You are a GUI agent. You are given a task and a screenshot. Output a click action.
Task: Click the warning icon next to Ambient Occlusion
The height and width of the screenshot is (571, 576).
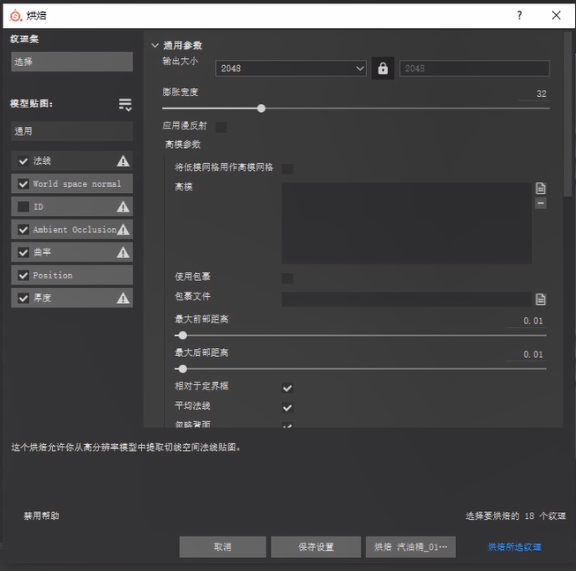pyautogui.click(x=123, y=230)
